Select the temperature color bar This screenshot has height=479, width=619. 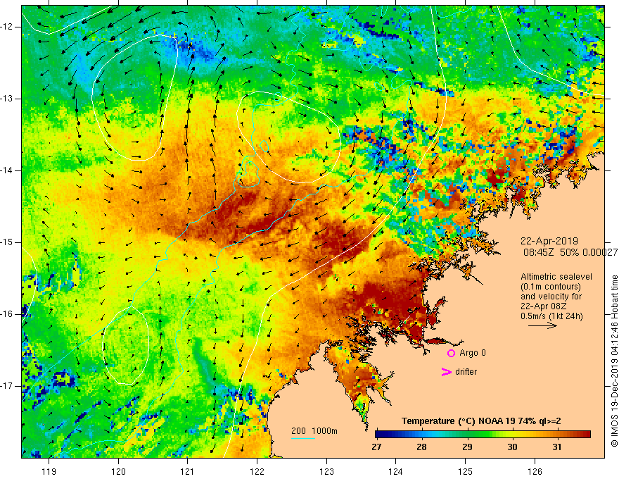pos(483,435)
